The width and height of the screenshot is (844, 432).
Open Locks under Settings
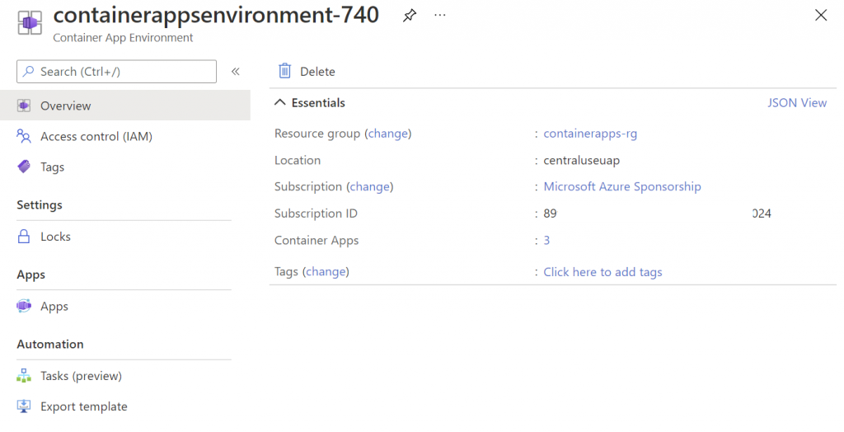click(x=55, y=237)
